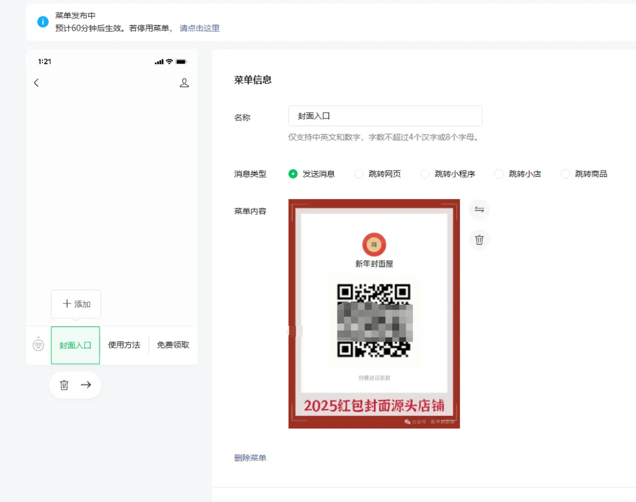Open the user profile icon in preview
Screen dimensions: 636x502
(x=184, y=83)
